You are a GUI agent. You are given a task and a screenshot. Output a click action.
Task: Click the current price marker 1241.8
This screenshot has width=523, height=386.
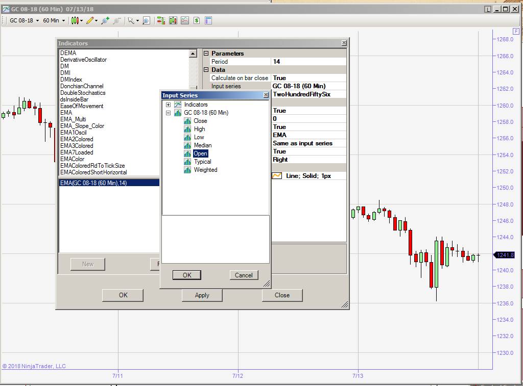(504, 255)
